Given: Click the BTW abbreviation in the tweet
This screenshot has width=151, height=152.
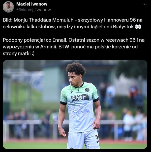Looking at the screenshot, I should pyautogui.click(x=64, y=47).
